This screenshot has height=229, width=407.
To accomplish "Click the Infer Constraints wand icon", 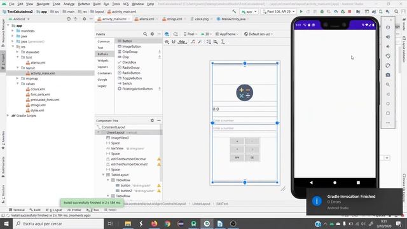I will (200, 42).
